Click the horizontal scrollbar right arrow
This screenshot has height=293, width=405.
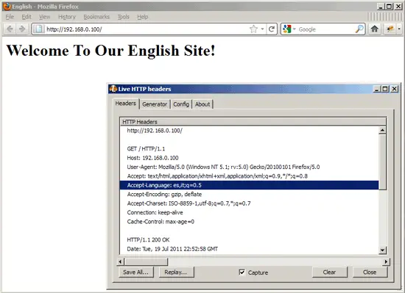pos(386,262)
